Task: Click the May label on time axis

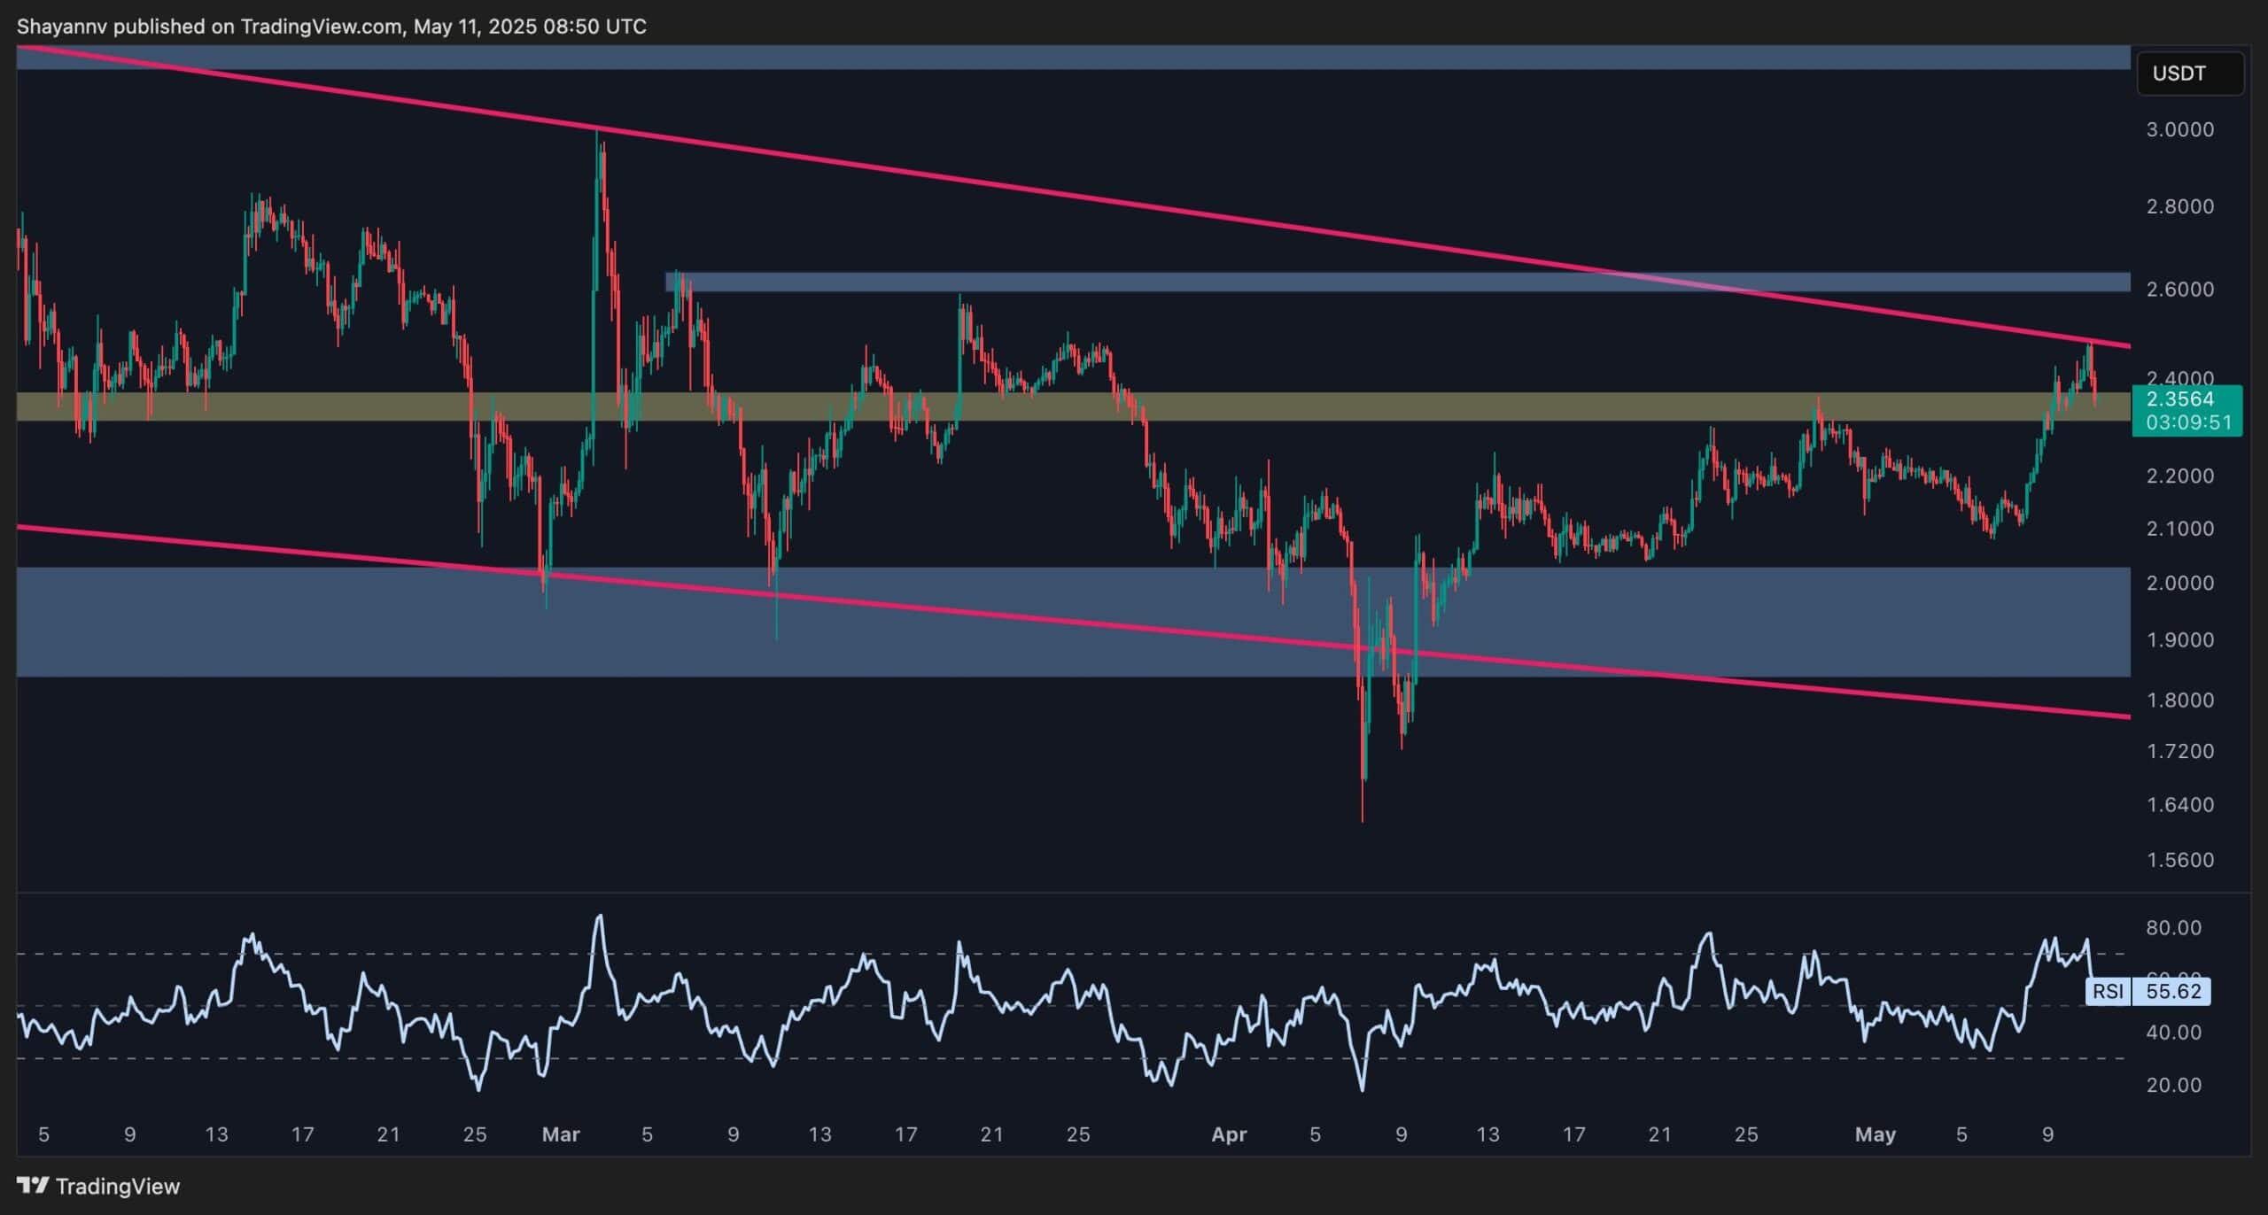Action: point(1875,1134)
